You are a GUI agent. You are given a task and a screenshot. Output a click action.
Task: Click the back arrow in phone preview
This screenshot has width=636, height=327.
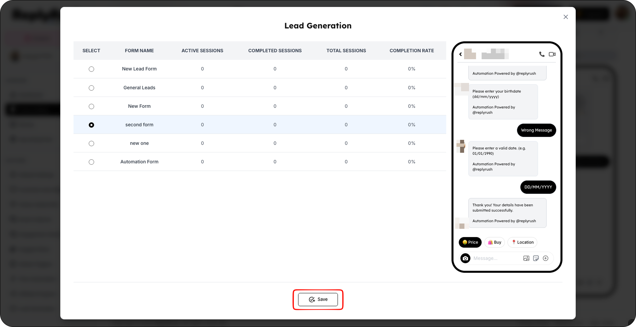[x=460, y=54]
